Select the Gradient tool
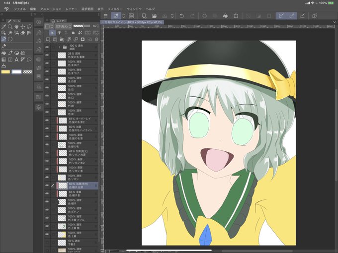 tap(3, 60)
